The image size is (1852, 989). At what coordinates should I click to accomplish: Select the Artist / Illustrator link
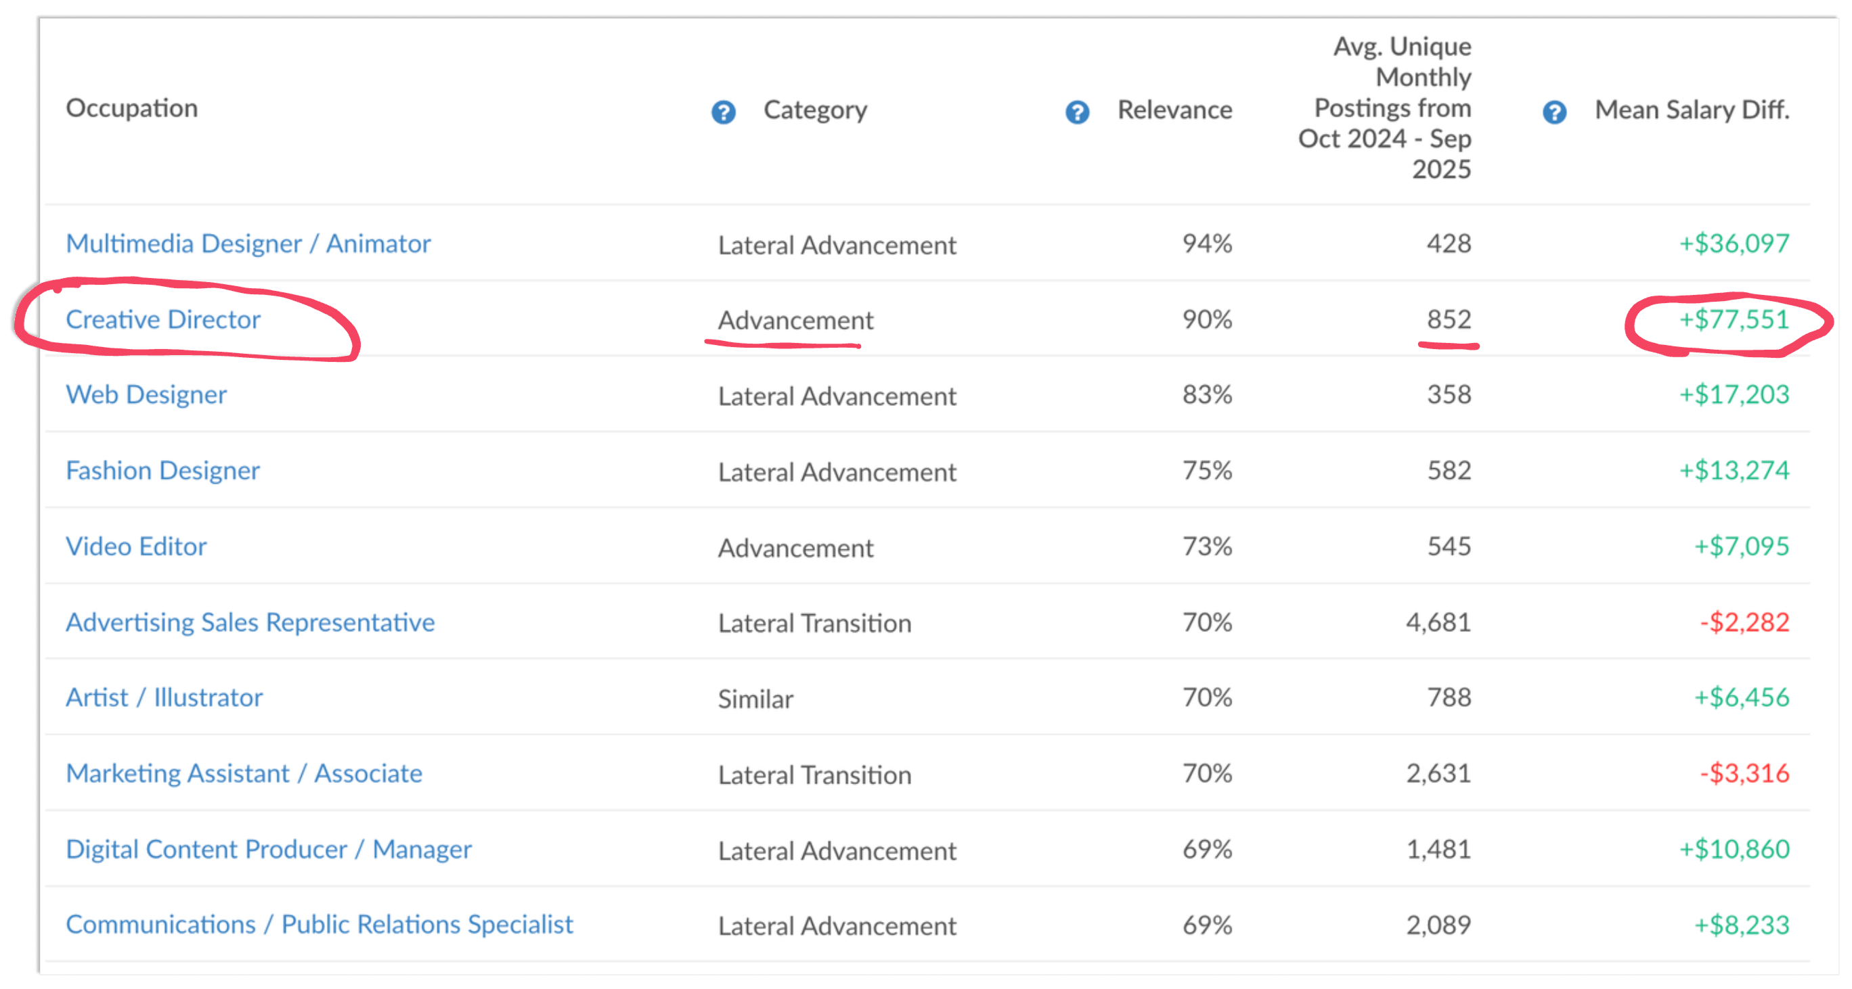pos(164,697)
